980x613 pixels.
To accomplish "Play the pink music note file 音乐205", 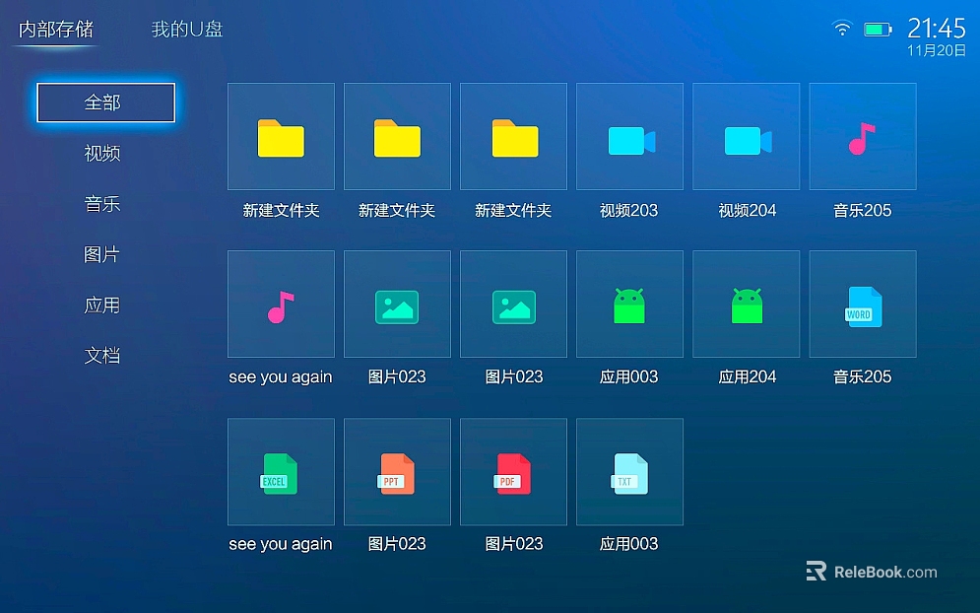I will (x=862, y=137).
